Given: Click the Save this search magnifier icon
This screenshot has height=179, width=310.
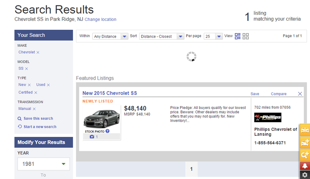Looking at the screenshot, I should click(20, 119).
